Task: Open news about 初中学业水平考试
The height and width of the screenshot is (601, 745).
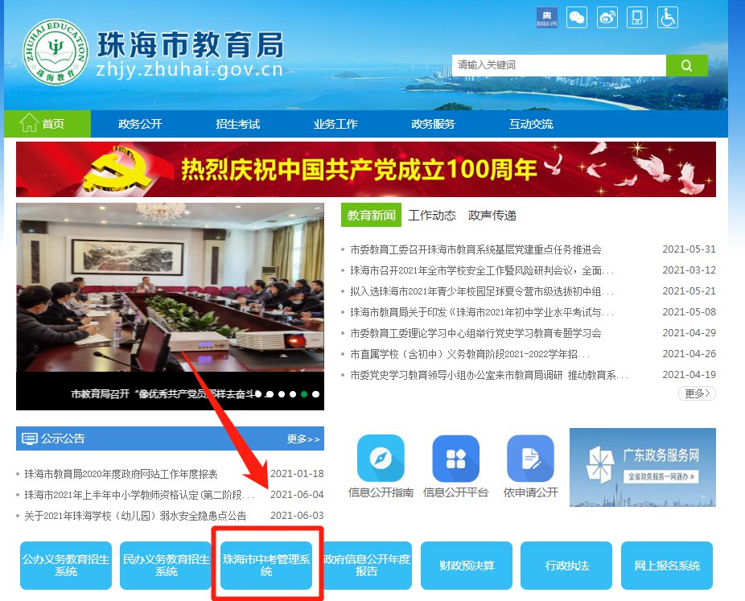Action: tap(482, 312)
